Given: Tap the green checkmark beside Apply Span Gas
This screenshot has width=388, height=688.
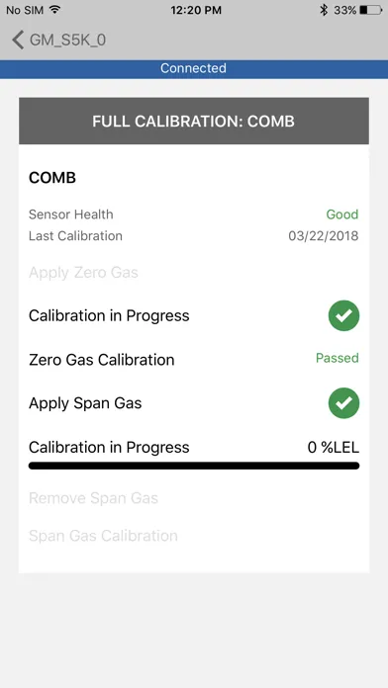Looking at the screenshot, I should (343, 402).
